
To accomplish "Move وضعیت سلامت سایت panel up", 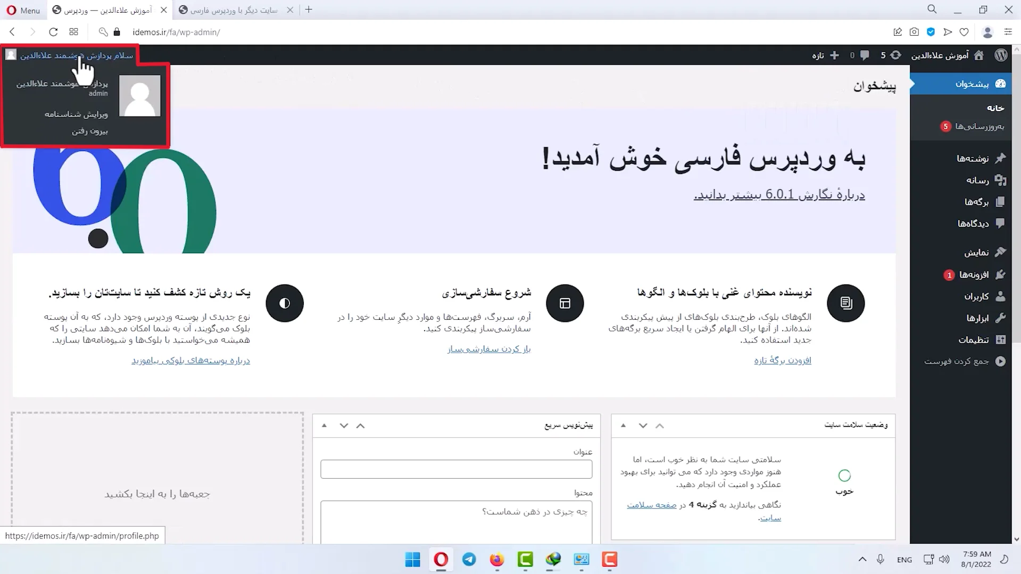I will (x=660, y=426).
